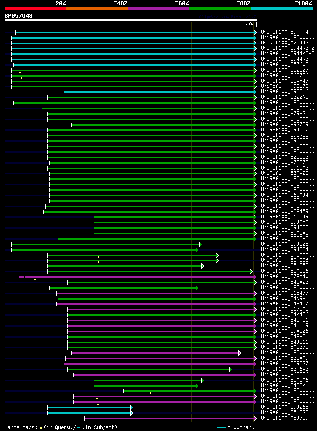
Task: Select hit UniRef100_A7E372
Action: pyautogui.click(x=284, y=163)
